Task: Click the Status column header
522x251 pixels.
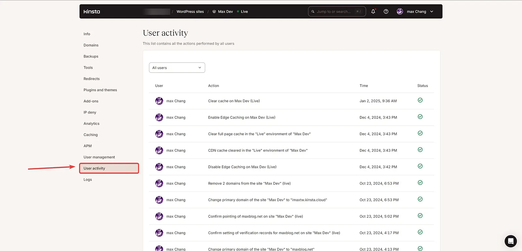Action: (x=422, y=86)
